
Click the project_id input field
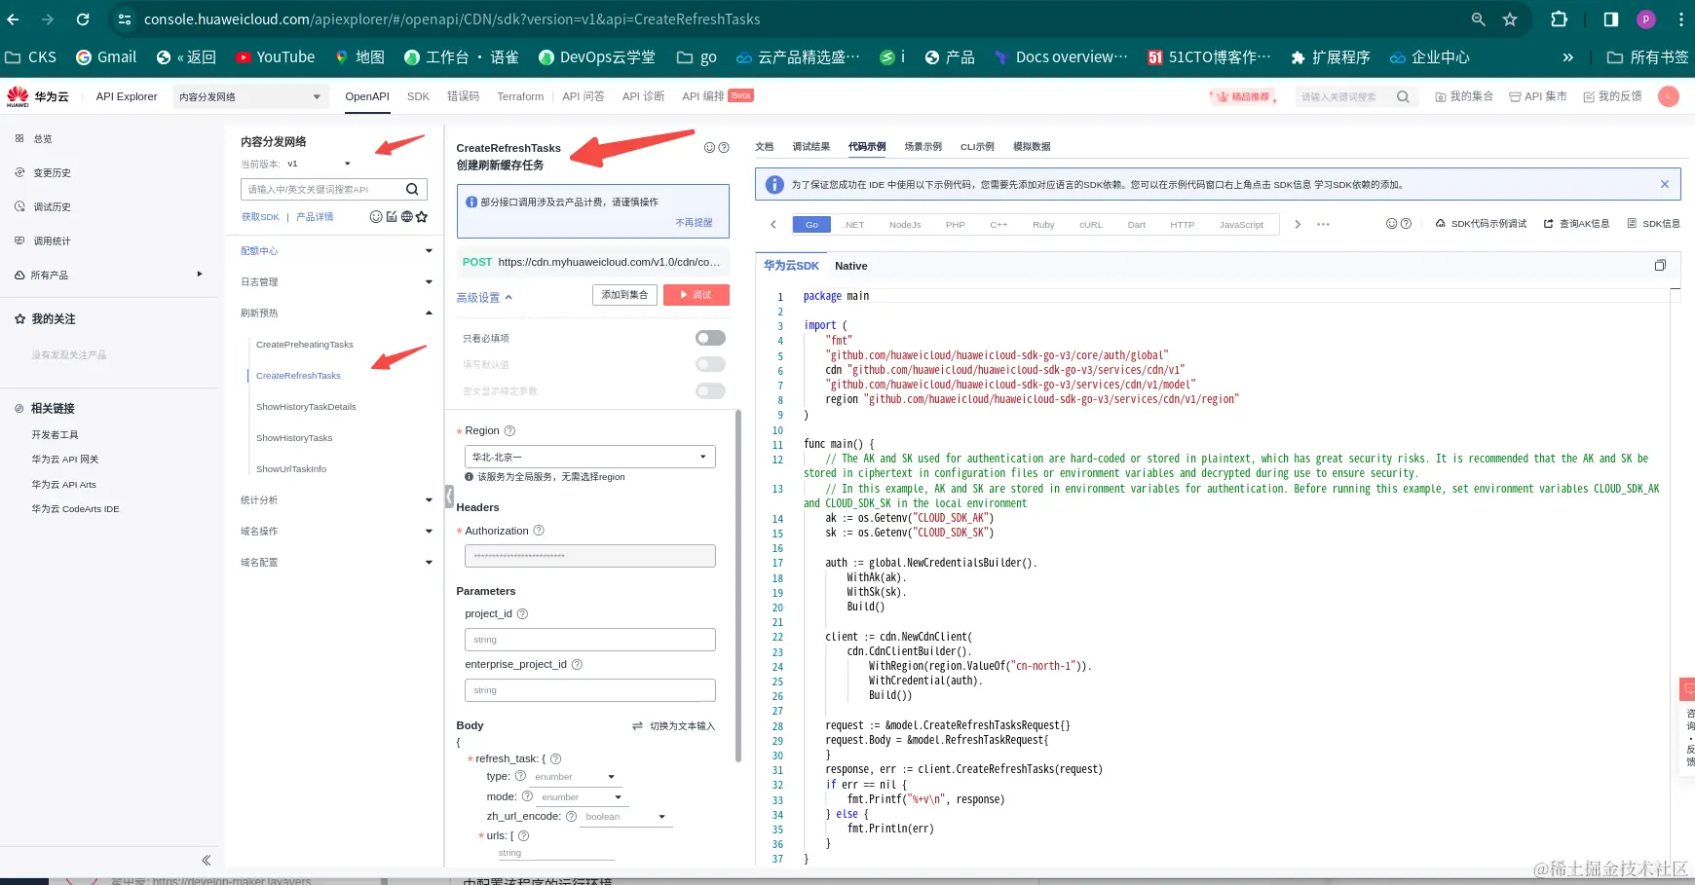click(590, 640)
